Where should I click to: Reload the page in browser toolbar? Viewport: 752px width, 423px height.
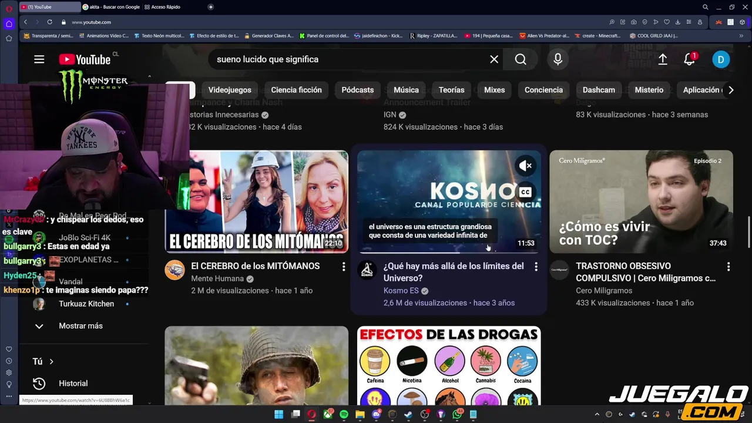point(49,22)
